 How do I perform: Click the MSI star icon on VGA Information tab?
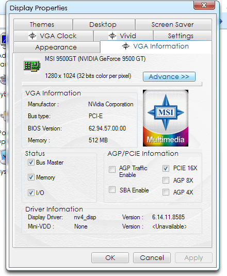pos(126,46)
